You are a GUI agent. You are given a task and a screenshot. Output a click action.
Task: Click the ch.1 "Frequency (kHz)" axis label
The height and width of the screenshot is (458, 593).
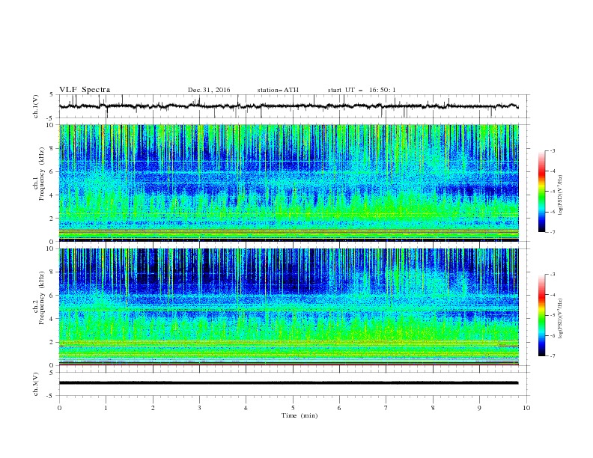tap(41, 174)
